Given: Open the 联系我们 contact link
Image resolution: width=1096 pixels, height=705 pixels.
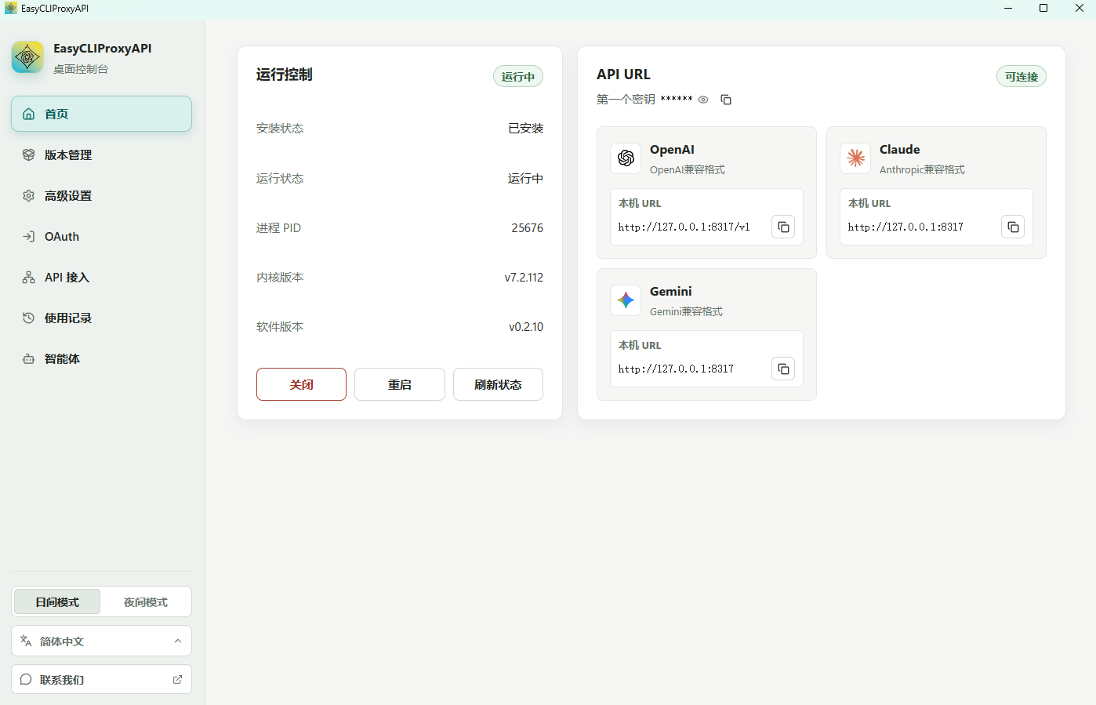Looking at the screenshot, I should point(101,679).
